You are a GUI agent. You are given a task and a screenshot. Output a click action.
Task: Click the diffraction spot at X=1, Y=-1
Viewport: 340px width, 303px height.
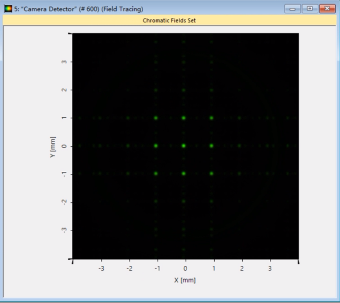click(211, 173)
